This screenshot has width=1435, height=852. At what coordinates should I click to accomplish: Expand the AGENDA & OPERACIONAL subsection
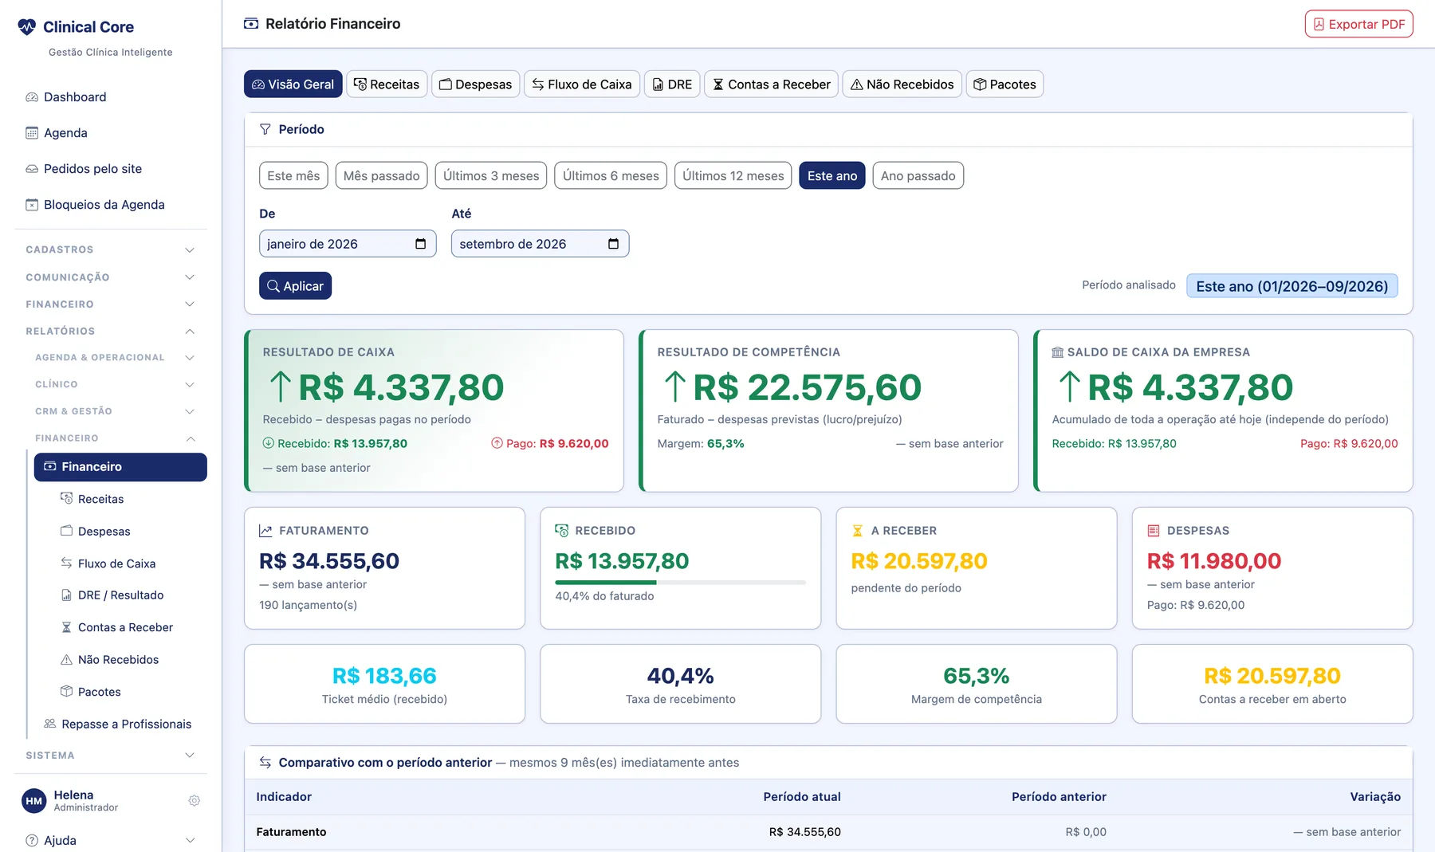pyautogui.click(x=115, y=358)
